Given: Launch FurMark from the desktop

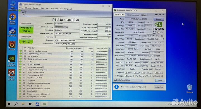Looking at the screenshot, I should tap(12, 45).
